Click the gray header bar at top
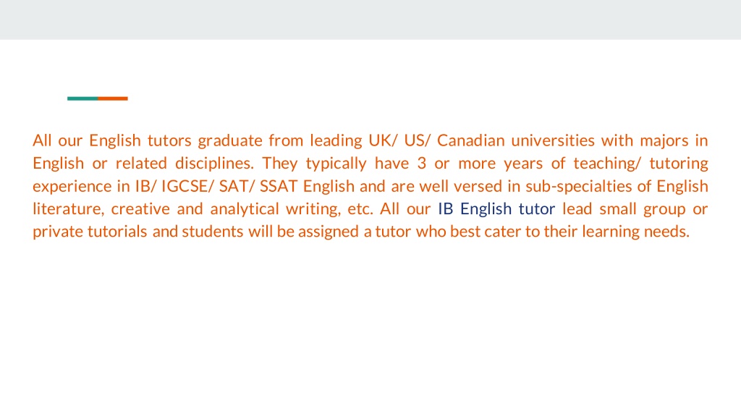This screenshot has height=417, width=741. pos(370,20)
